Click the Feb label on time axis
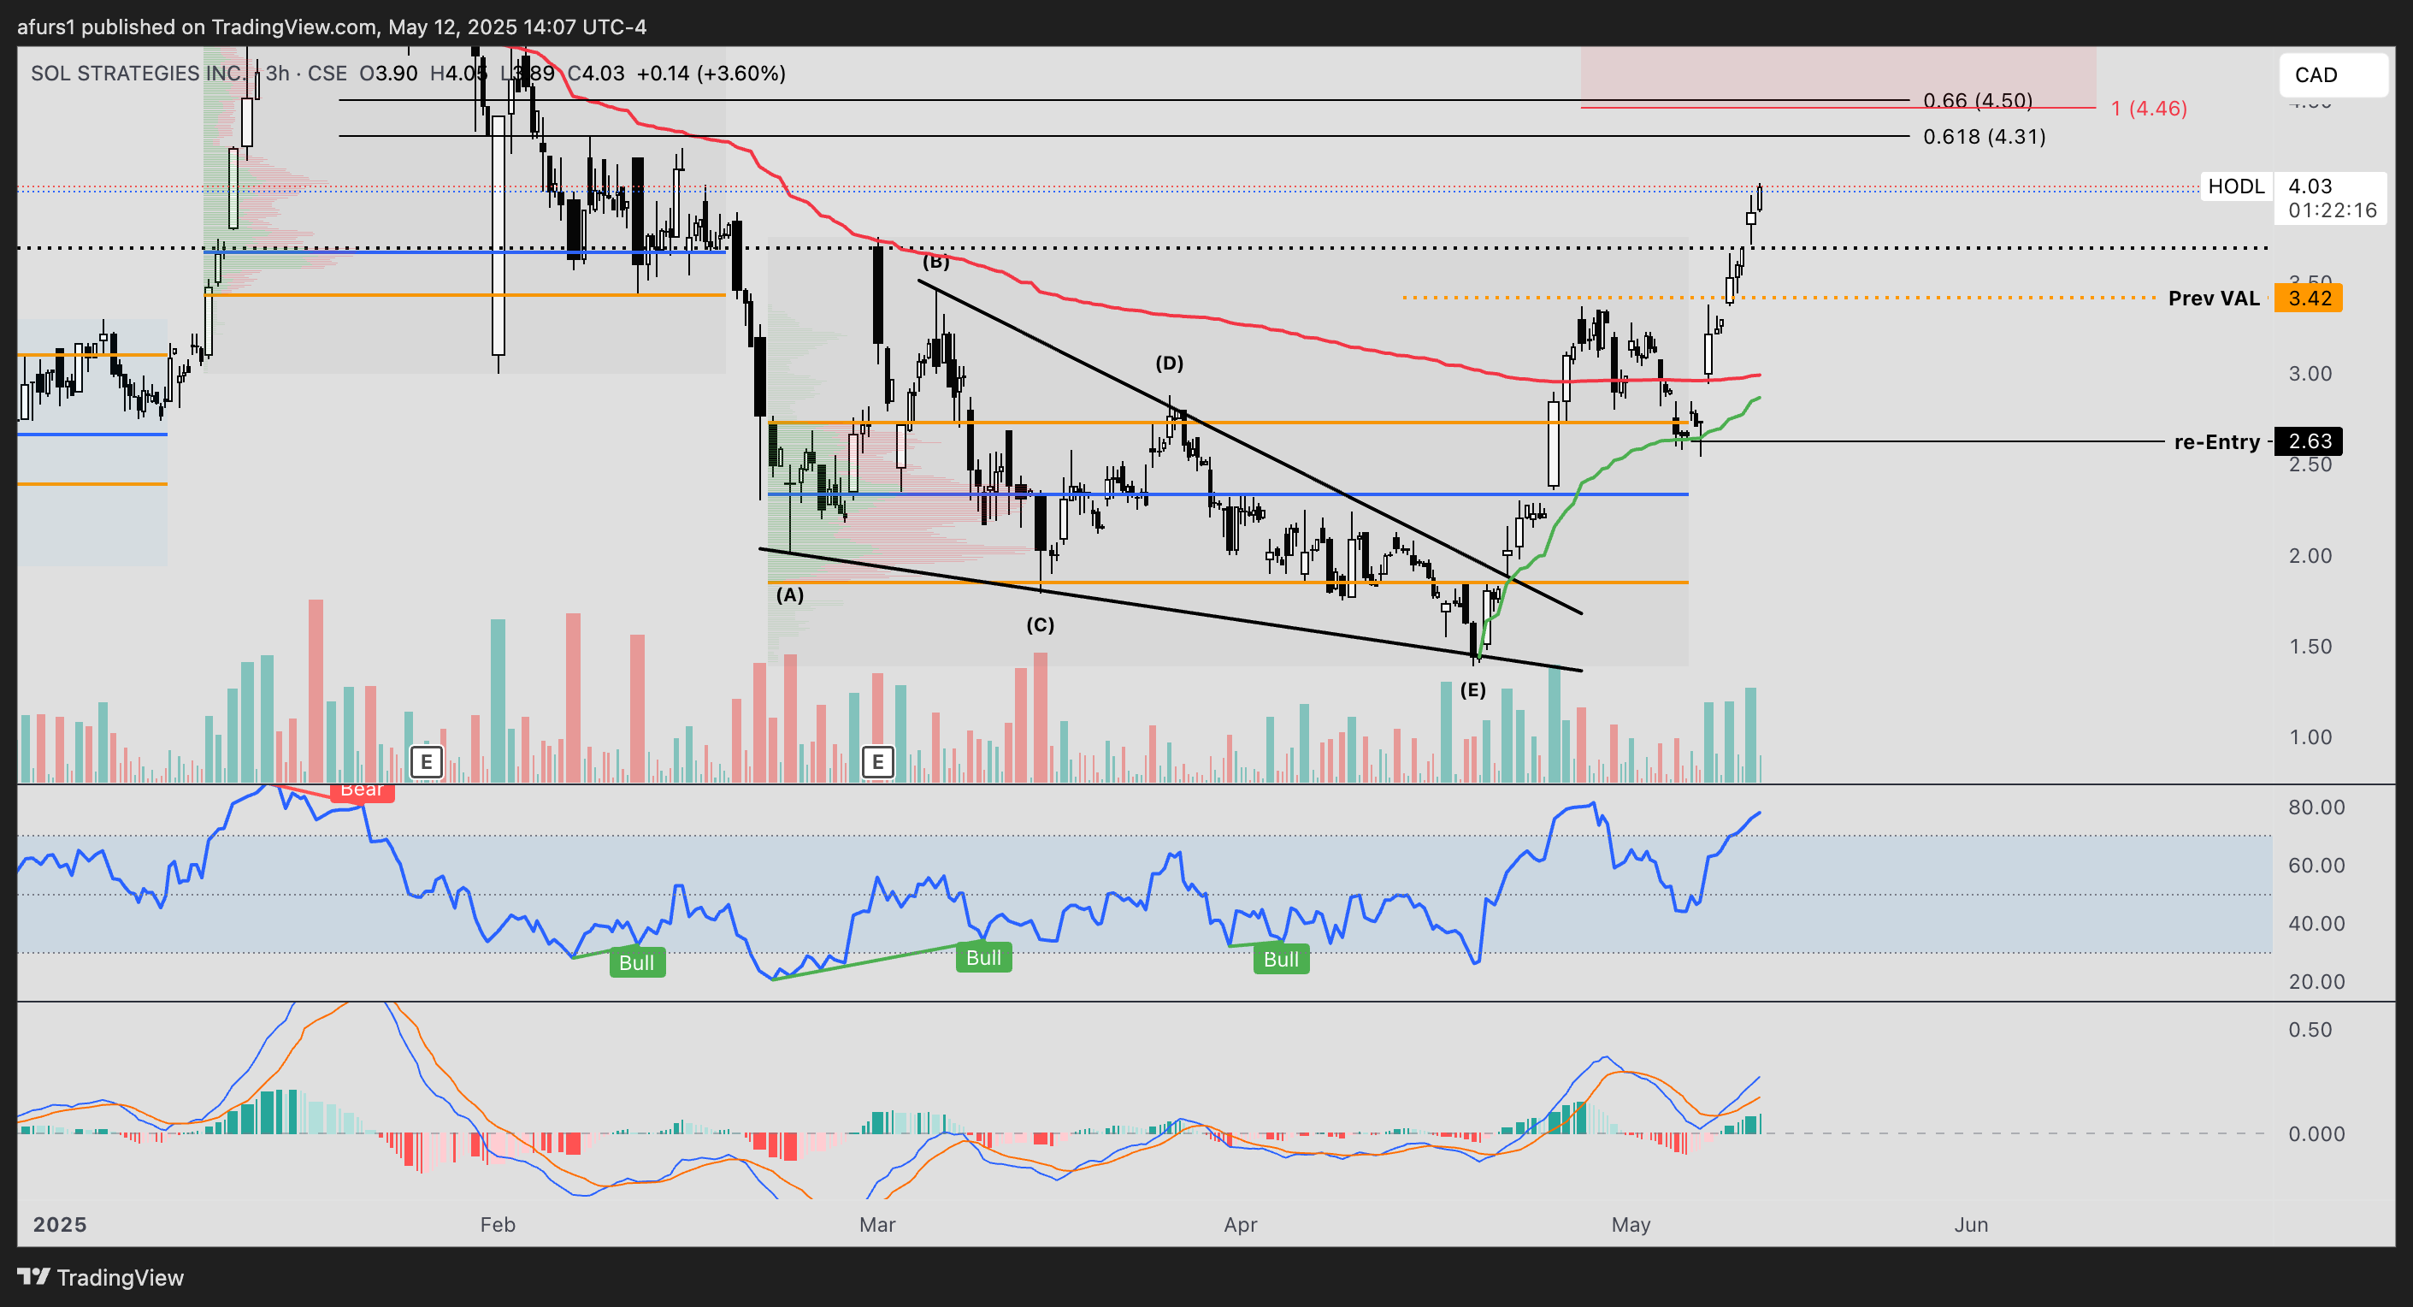Screen dimensions: 2413x1307 tap(498, 1225)
